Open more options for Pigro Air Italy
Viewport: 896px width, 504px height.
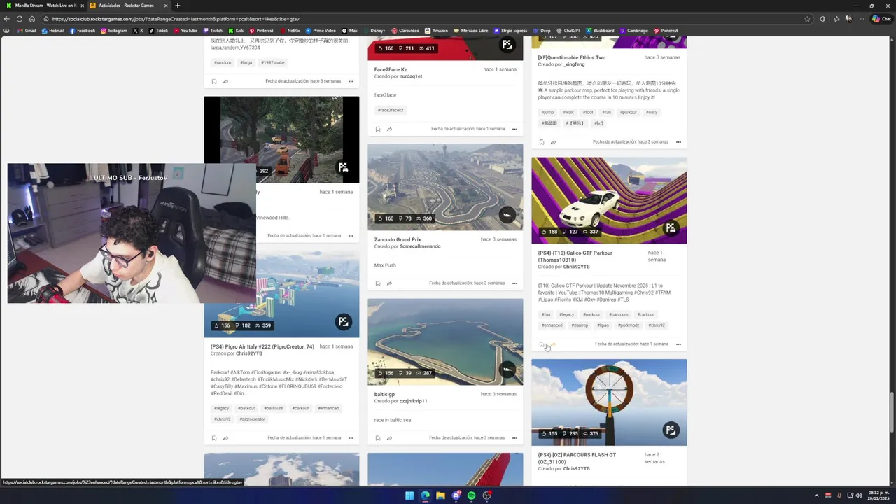coord(351,438)
